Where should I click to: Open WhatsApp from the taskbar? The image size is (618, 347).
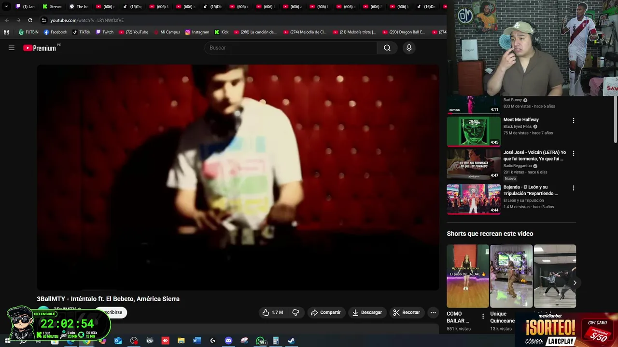[x=260, y=341]
